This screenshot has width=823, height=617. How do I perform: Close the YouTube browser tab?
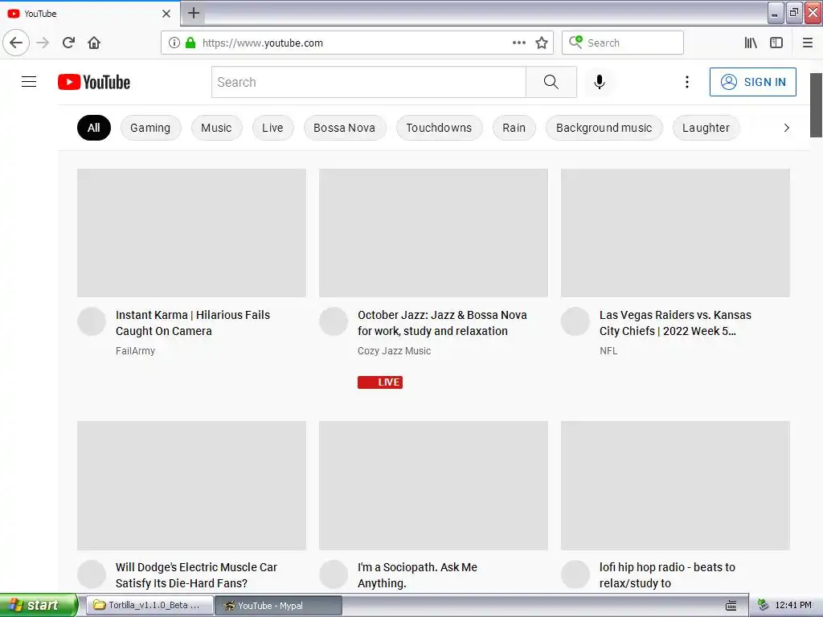click(x=166, y=14)
